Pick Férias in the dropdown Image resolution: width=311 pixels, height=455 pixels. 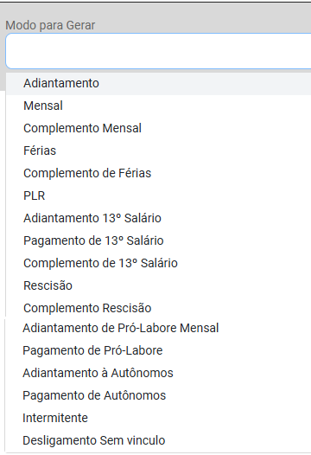(x=159, y=151)
